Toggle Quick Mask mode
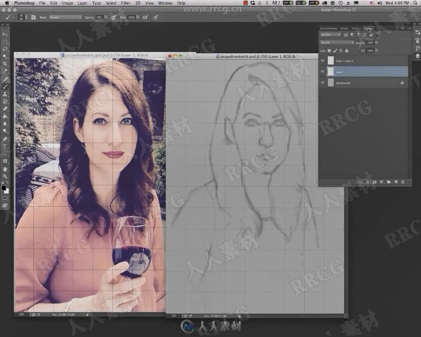The width and height of the screenshot is (421, 337). (5, 198)
